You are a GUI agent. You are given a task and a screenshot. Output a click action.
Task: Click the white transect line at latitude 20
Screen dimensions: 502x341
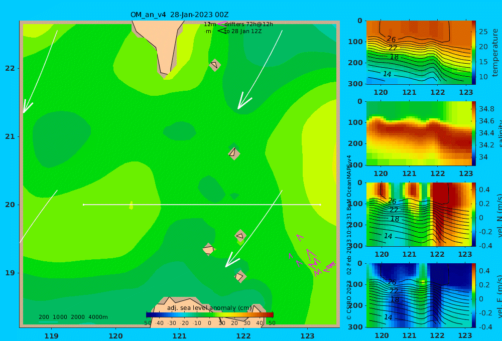pos(202,205)
